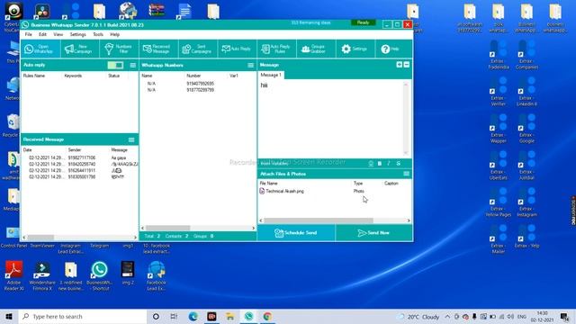The image size is (576, 324).
Task: Open Sent Campaigns from the toolbar
Action: (x=198, y=49)
